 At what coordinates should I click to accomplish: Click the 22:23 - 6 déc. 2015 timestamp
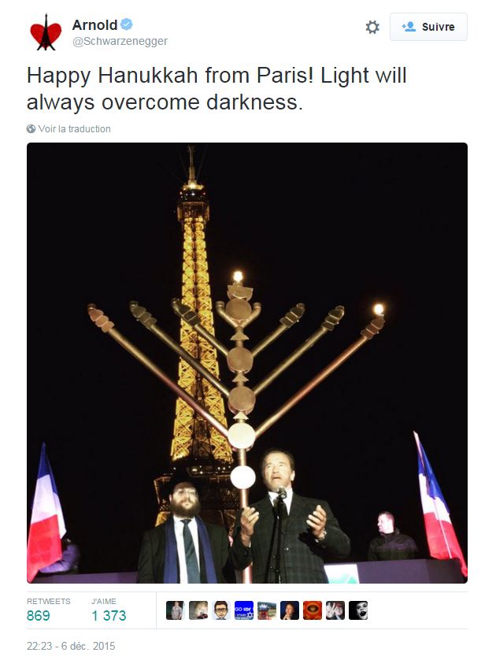pyautogui.click(x=71, y=646)
